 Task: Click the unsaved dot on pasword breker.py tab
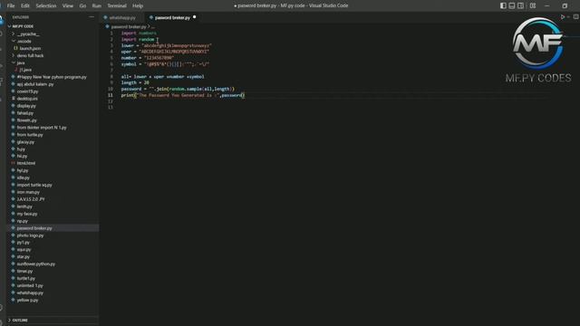(195, 17)
